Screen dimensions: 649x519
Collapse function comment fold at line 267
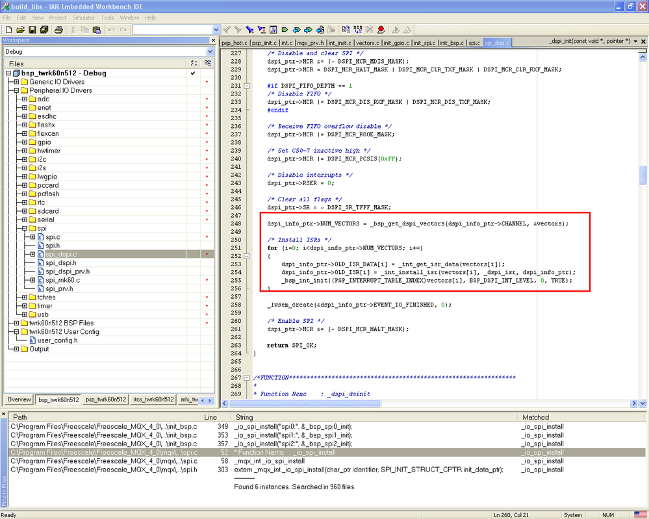pyautogui.click(x=247, y=378)
